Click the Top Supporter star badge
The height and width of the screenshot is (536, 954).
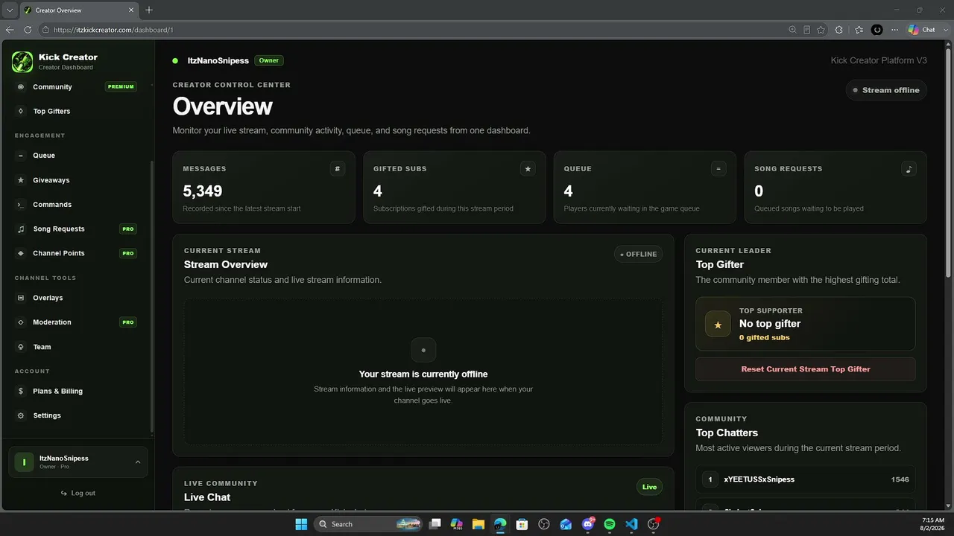718,325
